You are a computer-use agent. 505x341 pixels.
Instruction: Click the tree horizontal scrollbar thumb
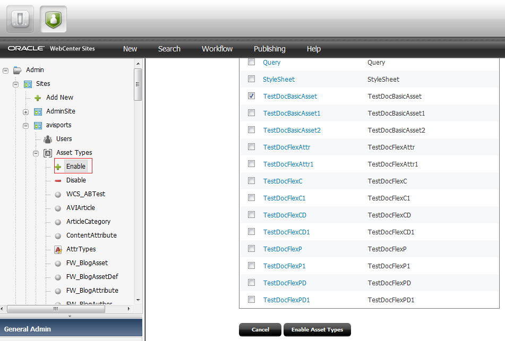[56, 309]
